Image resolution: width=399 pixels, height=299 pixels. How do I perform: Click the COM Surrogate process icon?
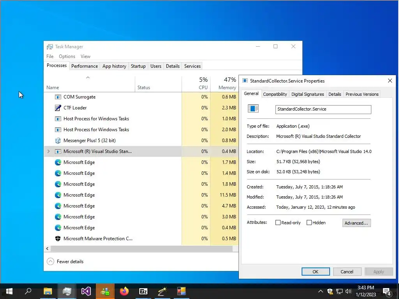[x=58, y=97]
